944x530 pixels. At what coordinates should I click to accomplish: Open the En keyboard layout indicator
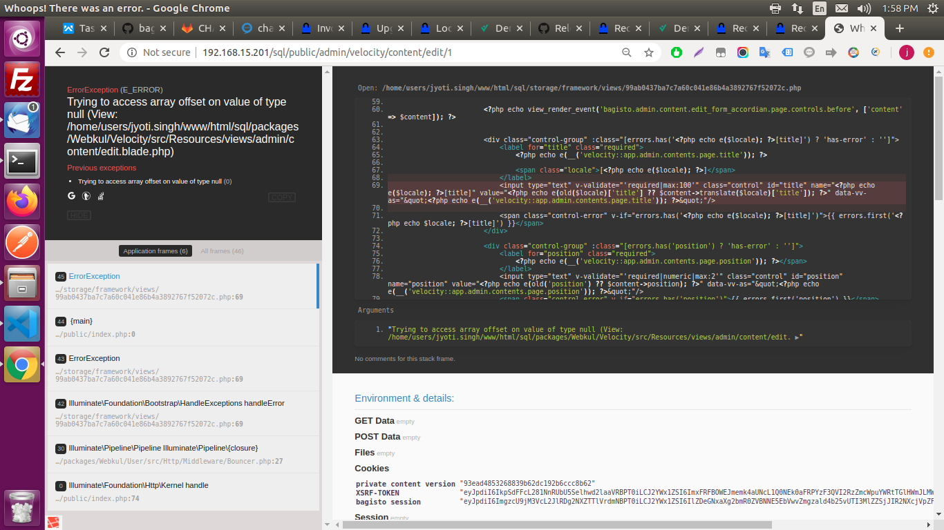coord(820,8)
